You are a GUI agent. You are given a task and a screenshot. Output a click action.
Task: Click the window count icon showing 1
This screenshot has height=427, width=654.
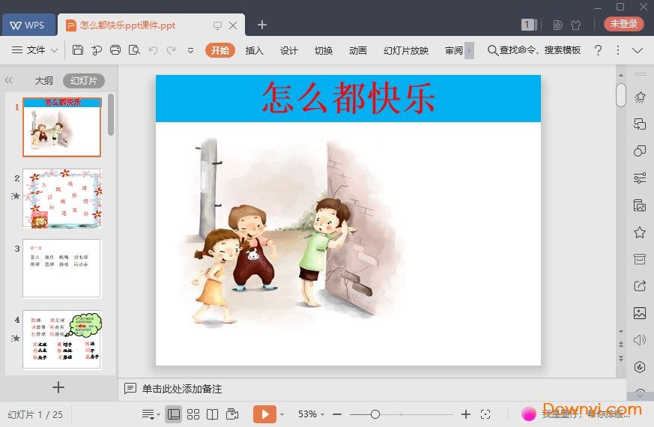[x=529, y=25]
